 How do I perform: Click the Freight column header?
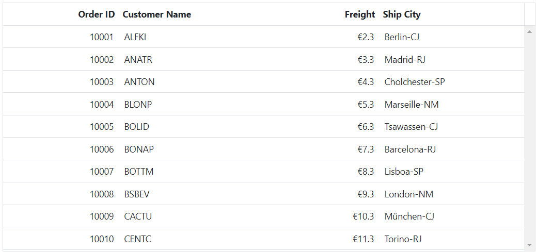click(359, 14)
